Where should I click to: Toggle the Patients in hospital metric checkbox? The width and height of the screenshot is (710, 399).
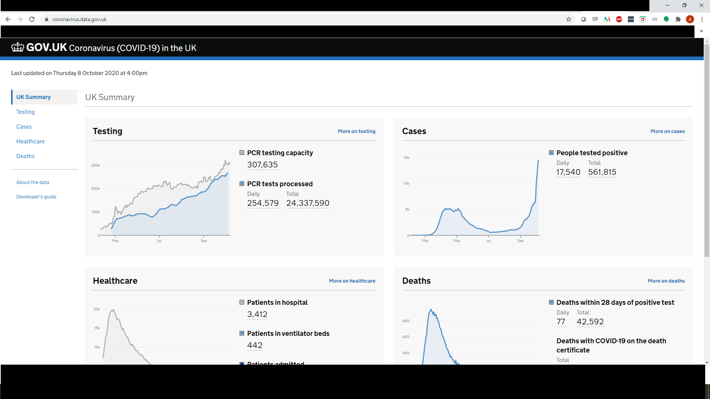(242, 302)
